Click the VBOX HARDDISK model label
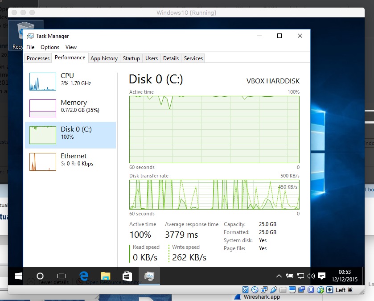This screenshot has width=374, height=301. pyautogui.click(x=273, y=81)
